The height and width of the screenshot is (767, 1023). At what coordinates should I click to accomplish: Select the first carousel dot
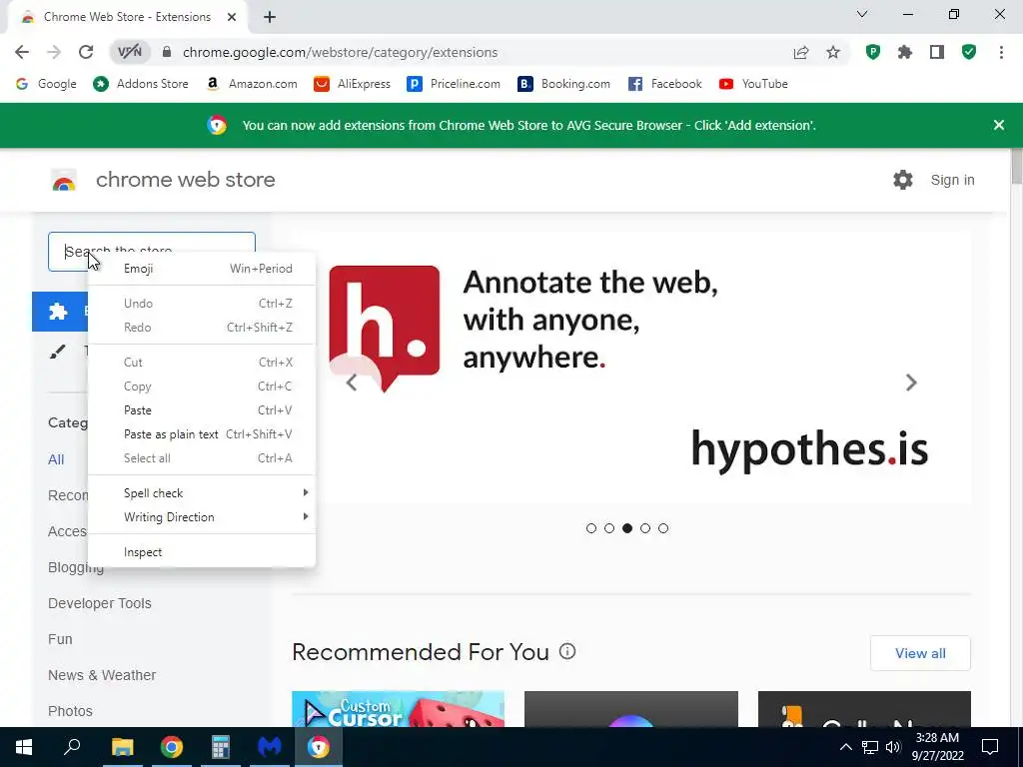(591, 528)
